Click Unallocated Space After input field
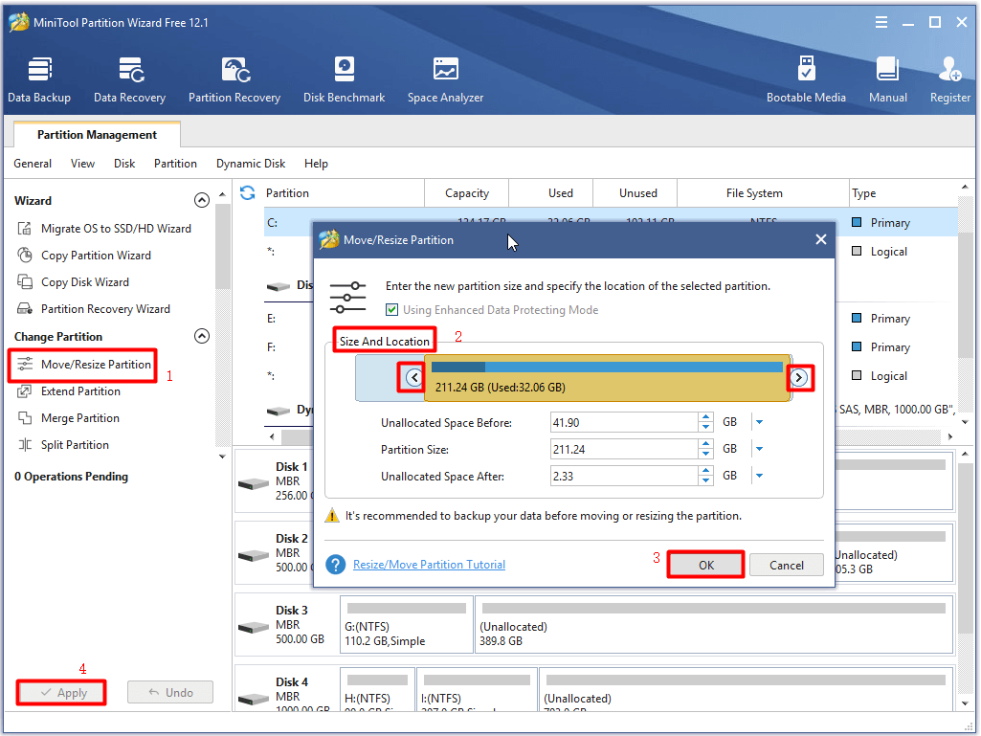981x736 pixels. click(x=624, y=477)
